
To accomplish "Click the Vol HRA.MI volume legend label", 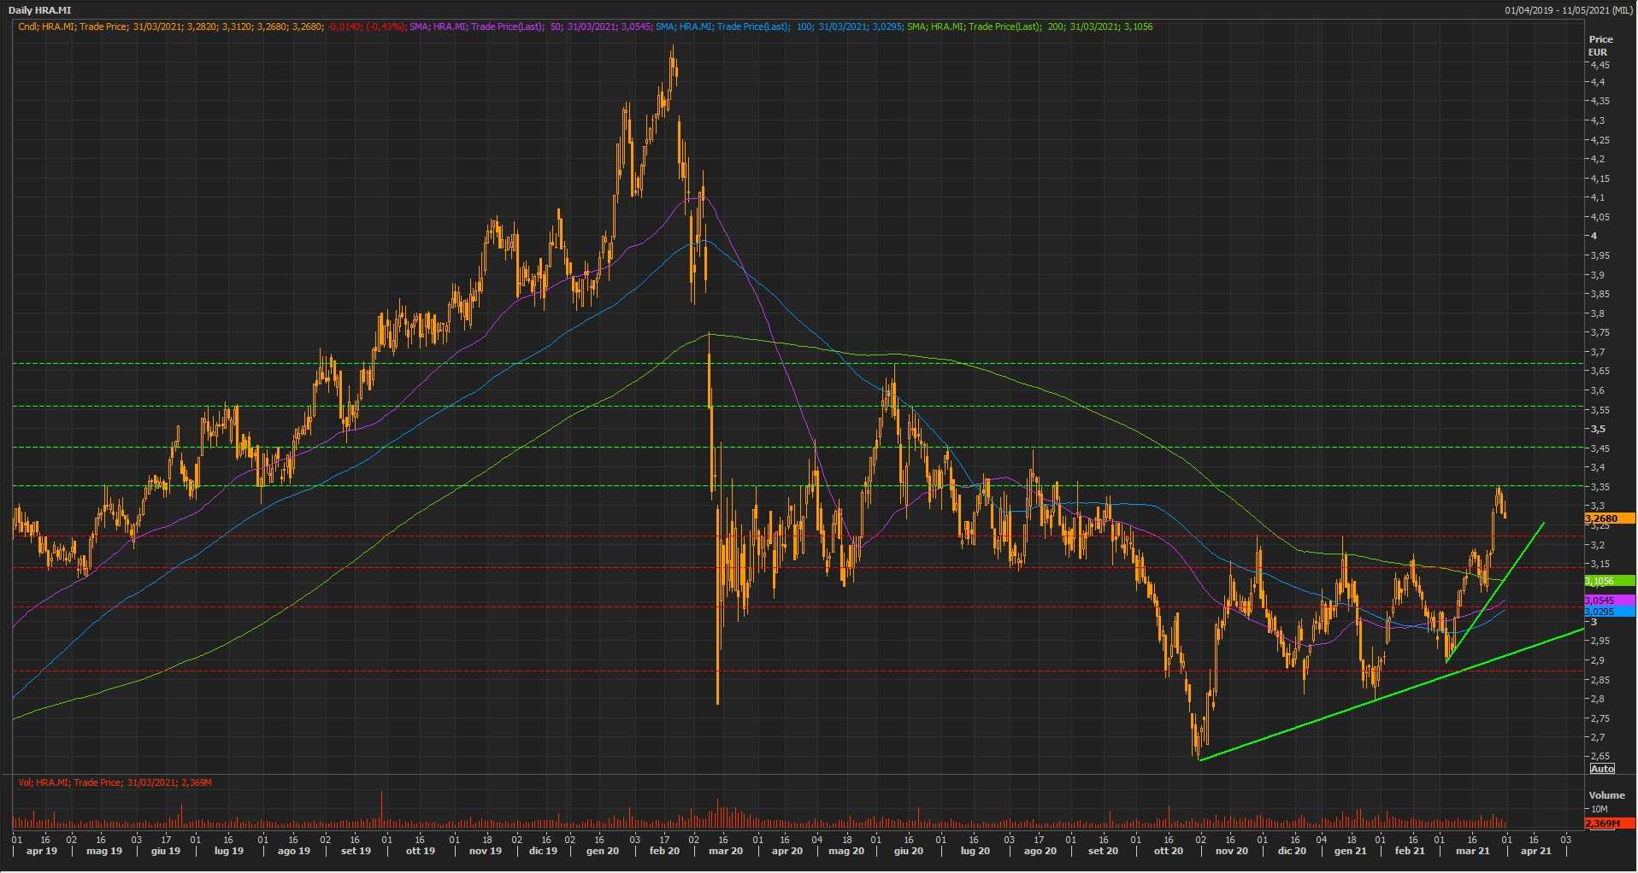I will point(115,782).
